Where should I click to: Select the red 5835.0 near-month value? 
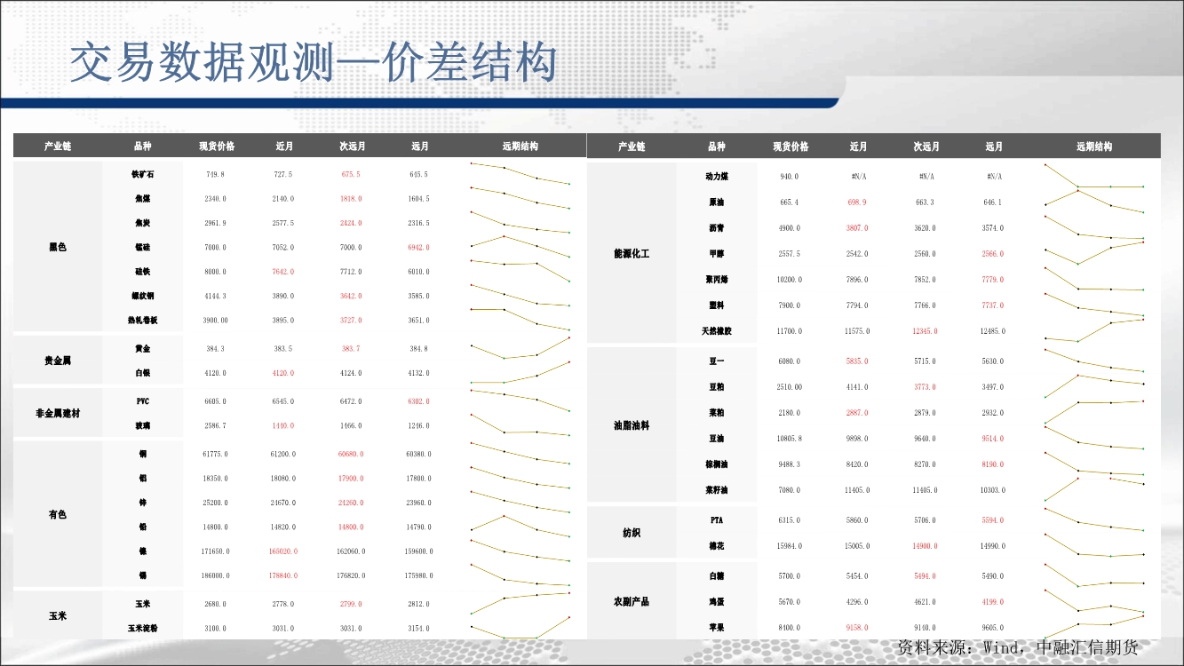858,361
